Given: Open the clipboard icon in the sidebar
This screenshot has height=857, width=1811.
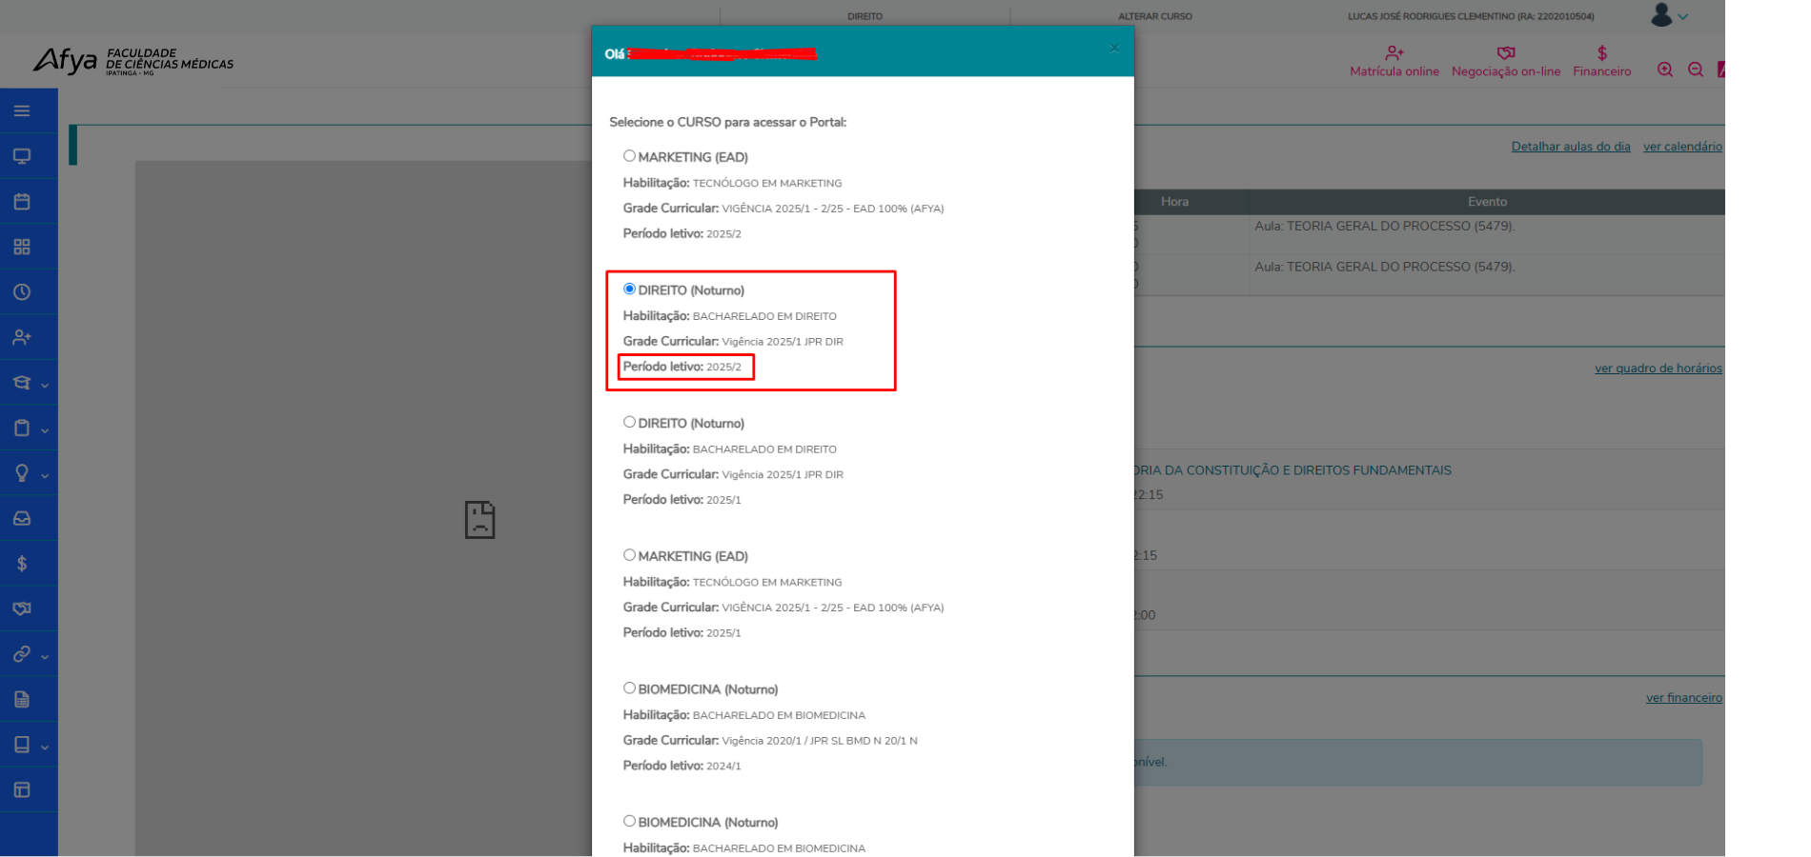Looking at the screenshot, I should pyautogui.click(x=22, y=428).
